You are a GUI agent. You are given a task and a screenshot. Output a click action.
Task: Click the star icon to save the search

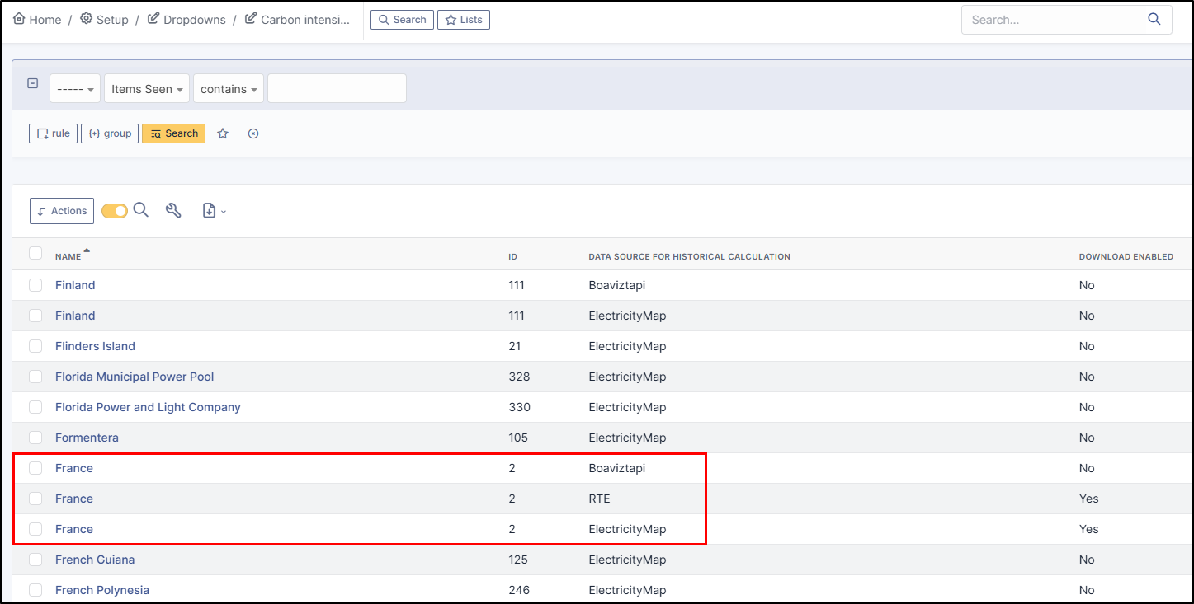click(223, 133)
